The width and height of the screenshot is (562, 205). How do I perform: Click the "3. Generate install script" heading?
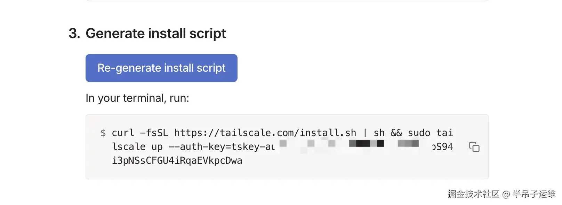(147, 33)
